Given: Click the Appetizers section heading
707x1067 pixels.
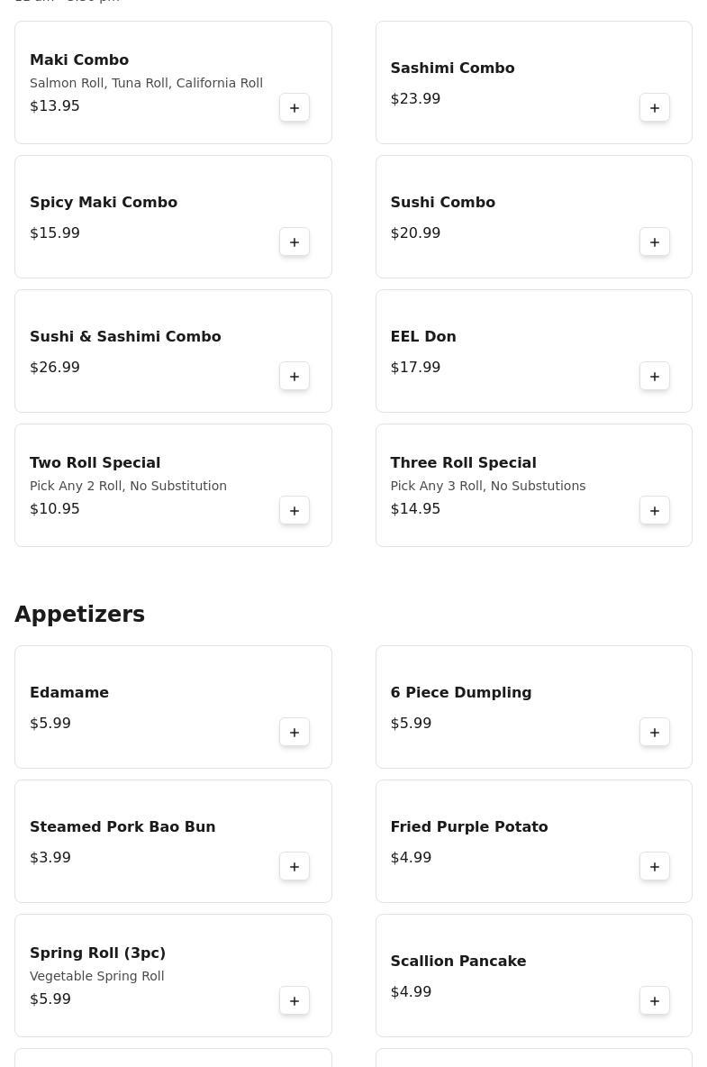Looking at the screenshot, I should coord(79,614).
